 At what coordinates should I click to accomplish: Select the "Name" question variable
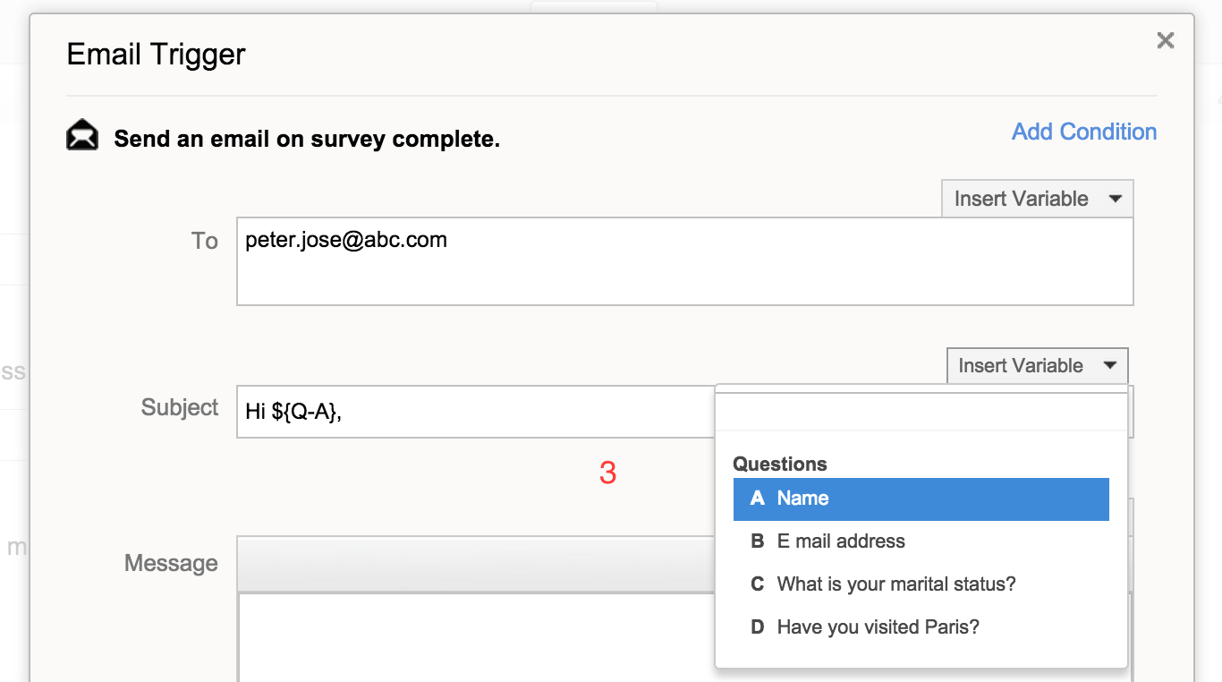click(x=921, y=499)
